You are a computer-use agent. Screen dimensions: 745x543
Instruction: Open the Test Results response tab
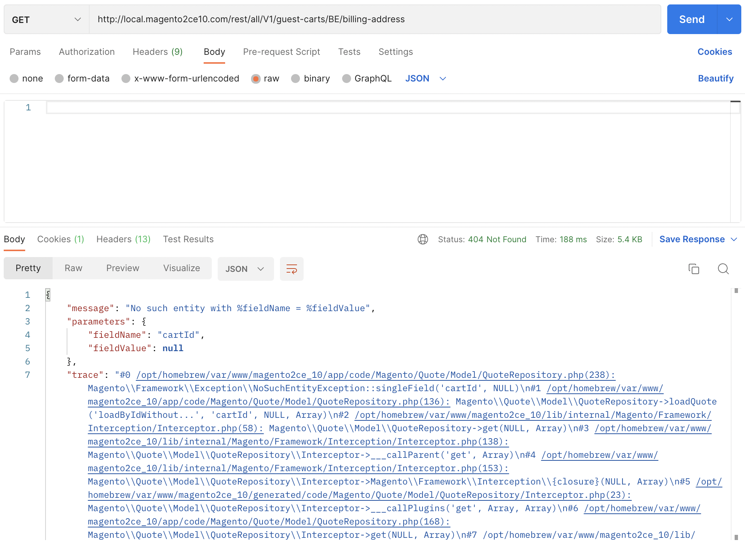click(188, 239)
